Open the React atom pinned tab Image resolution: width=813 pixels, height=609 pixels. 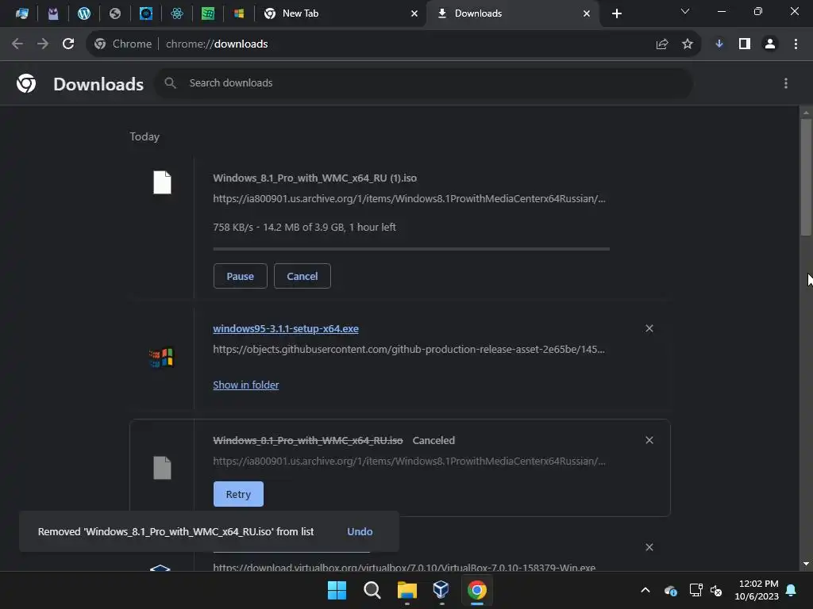tap(177, 13)
